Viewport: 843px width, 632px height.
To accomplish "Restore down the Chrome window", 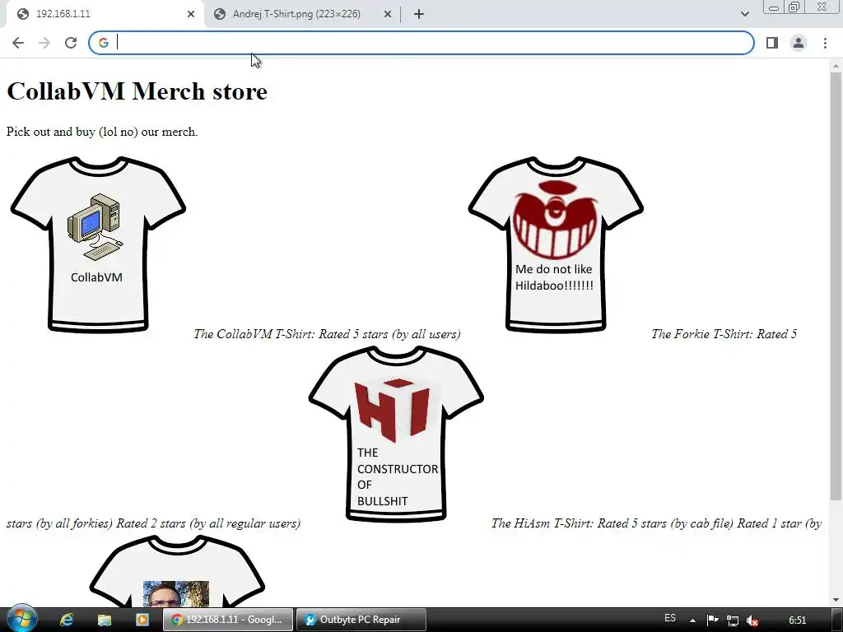I will [794, 7].
